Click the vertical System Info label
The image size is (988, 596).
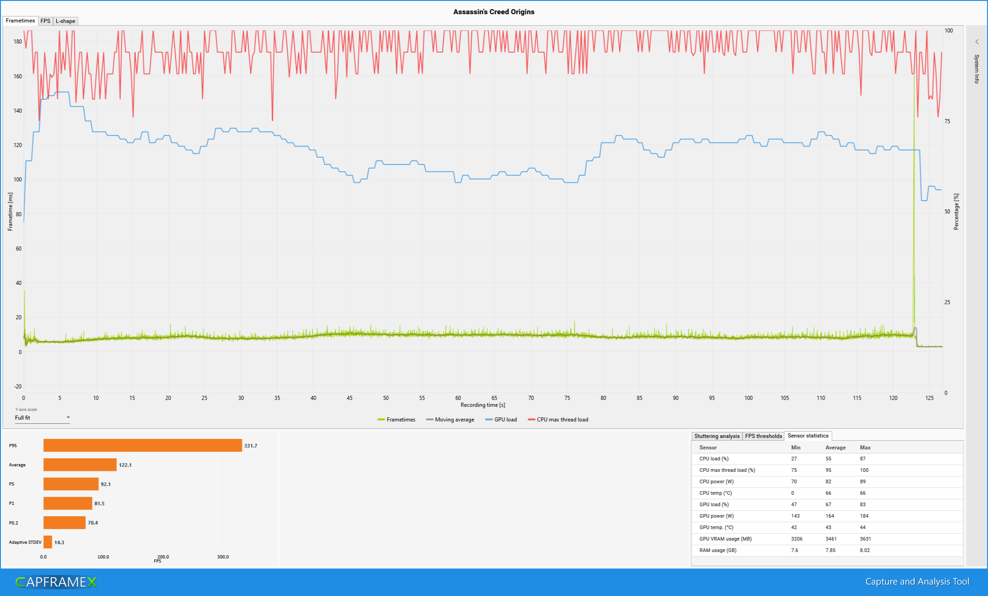(x=977, y=69)
